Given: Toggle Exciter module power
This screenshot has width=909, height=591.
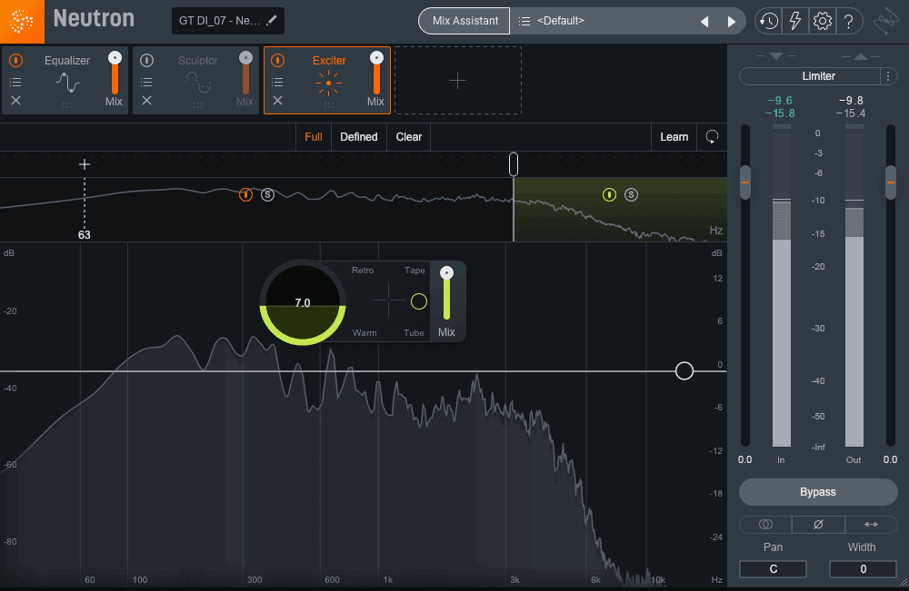Looking at the screenshot, I should point(278,60).
